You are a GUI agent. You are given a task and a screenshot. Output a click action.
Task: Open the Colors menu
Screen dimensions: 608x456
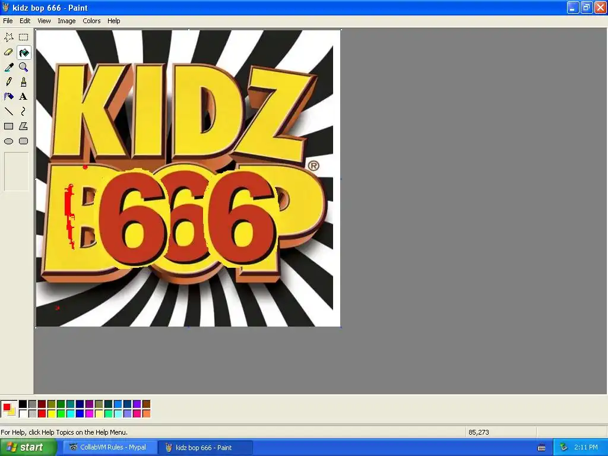(91, 21)
